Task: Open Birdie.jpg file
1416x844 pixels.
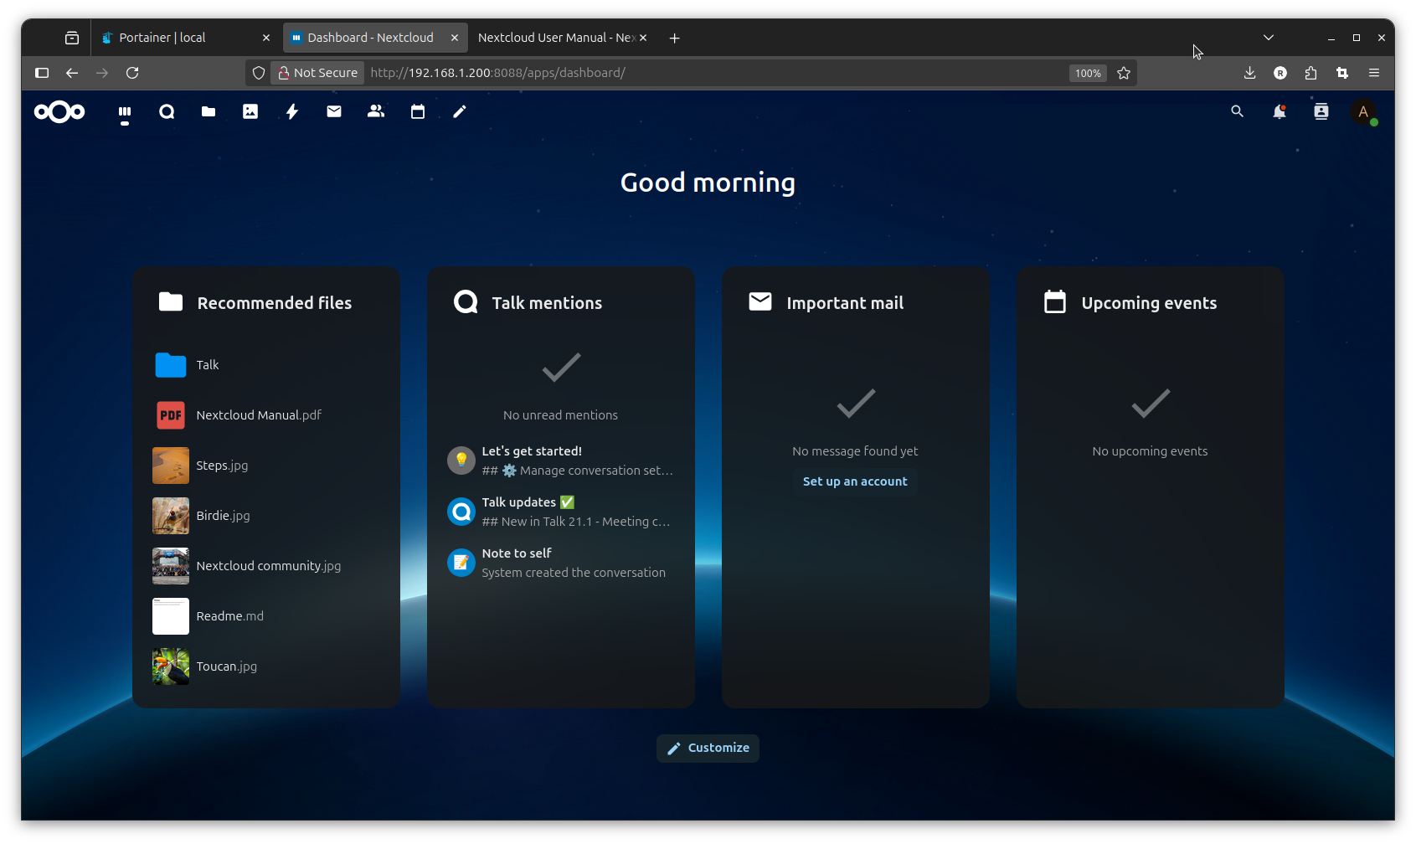Action: (265, 516)
